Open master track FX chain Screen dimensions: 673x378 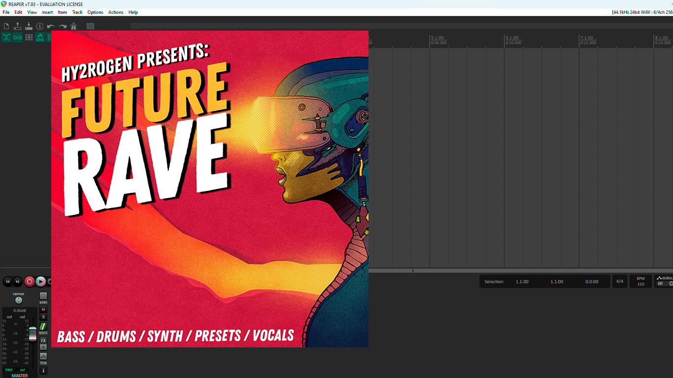(x=43, y=341)
